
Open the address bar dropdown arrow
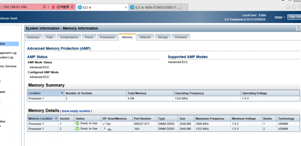(x=48, y=7)
